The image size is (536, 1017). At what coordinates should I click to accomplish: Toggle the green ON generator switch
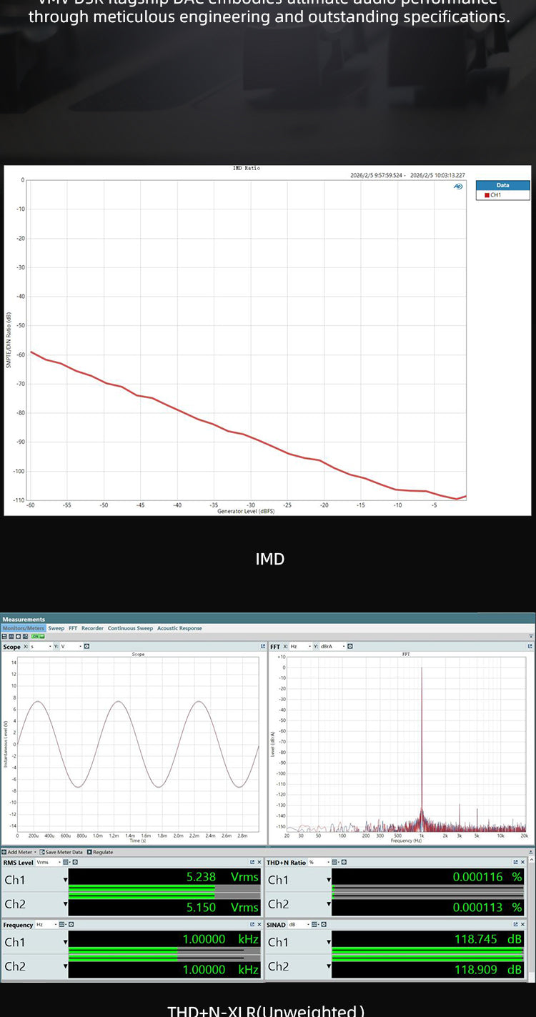[37, 636]
